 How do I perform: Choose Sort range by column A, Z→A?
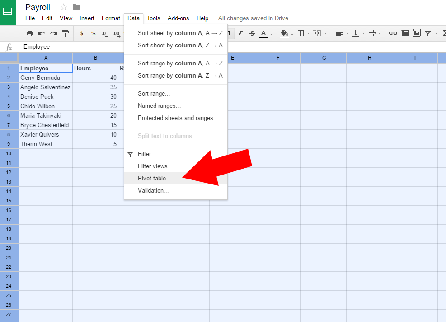click(x=176, y=75)
